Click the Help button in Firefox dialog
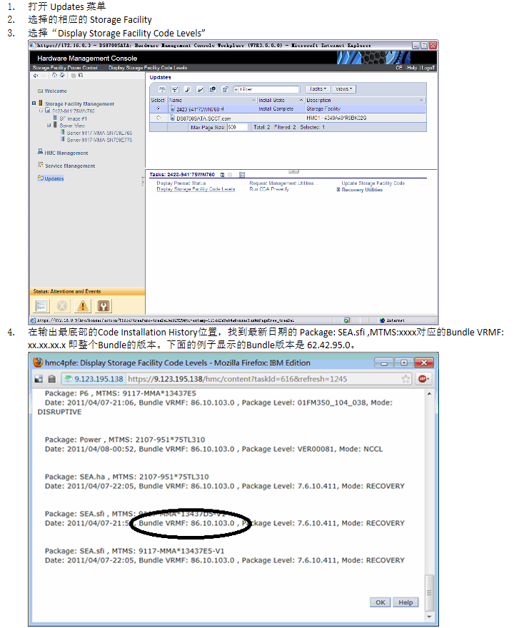This screenshot has height=628, width=514. (x=405, y=602)
